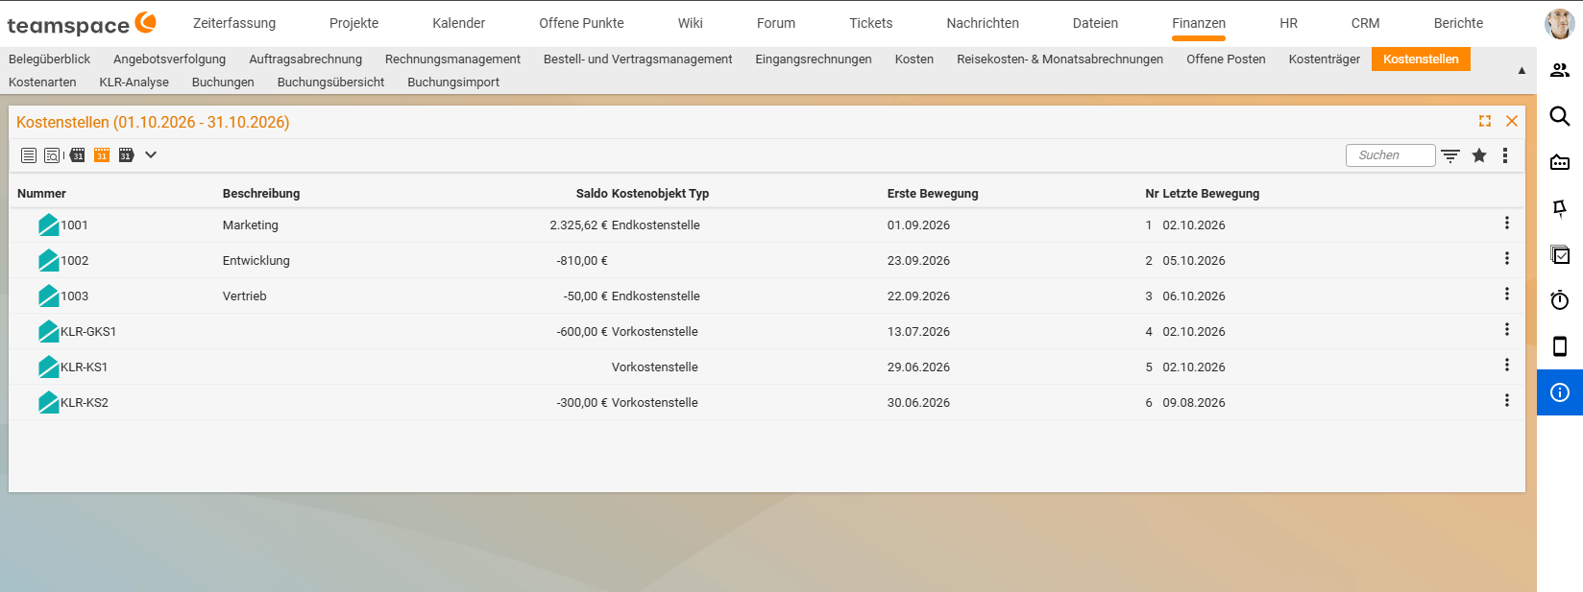Open row menu for cost center 1003

point(1507,294)
